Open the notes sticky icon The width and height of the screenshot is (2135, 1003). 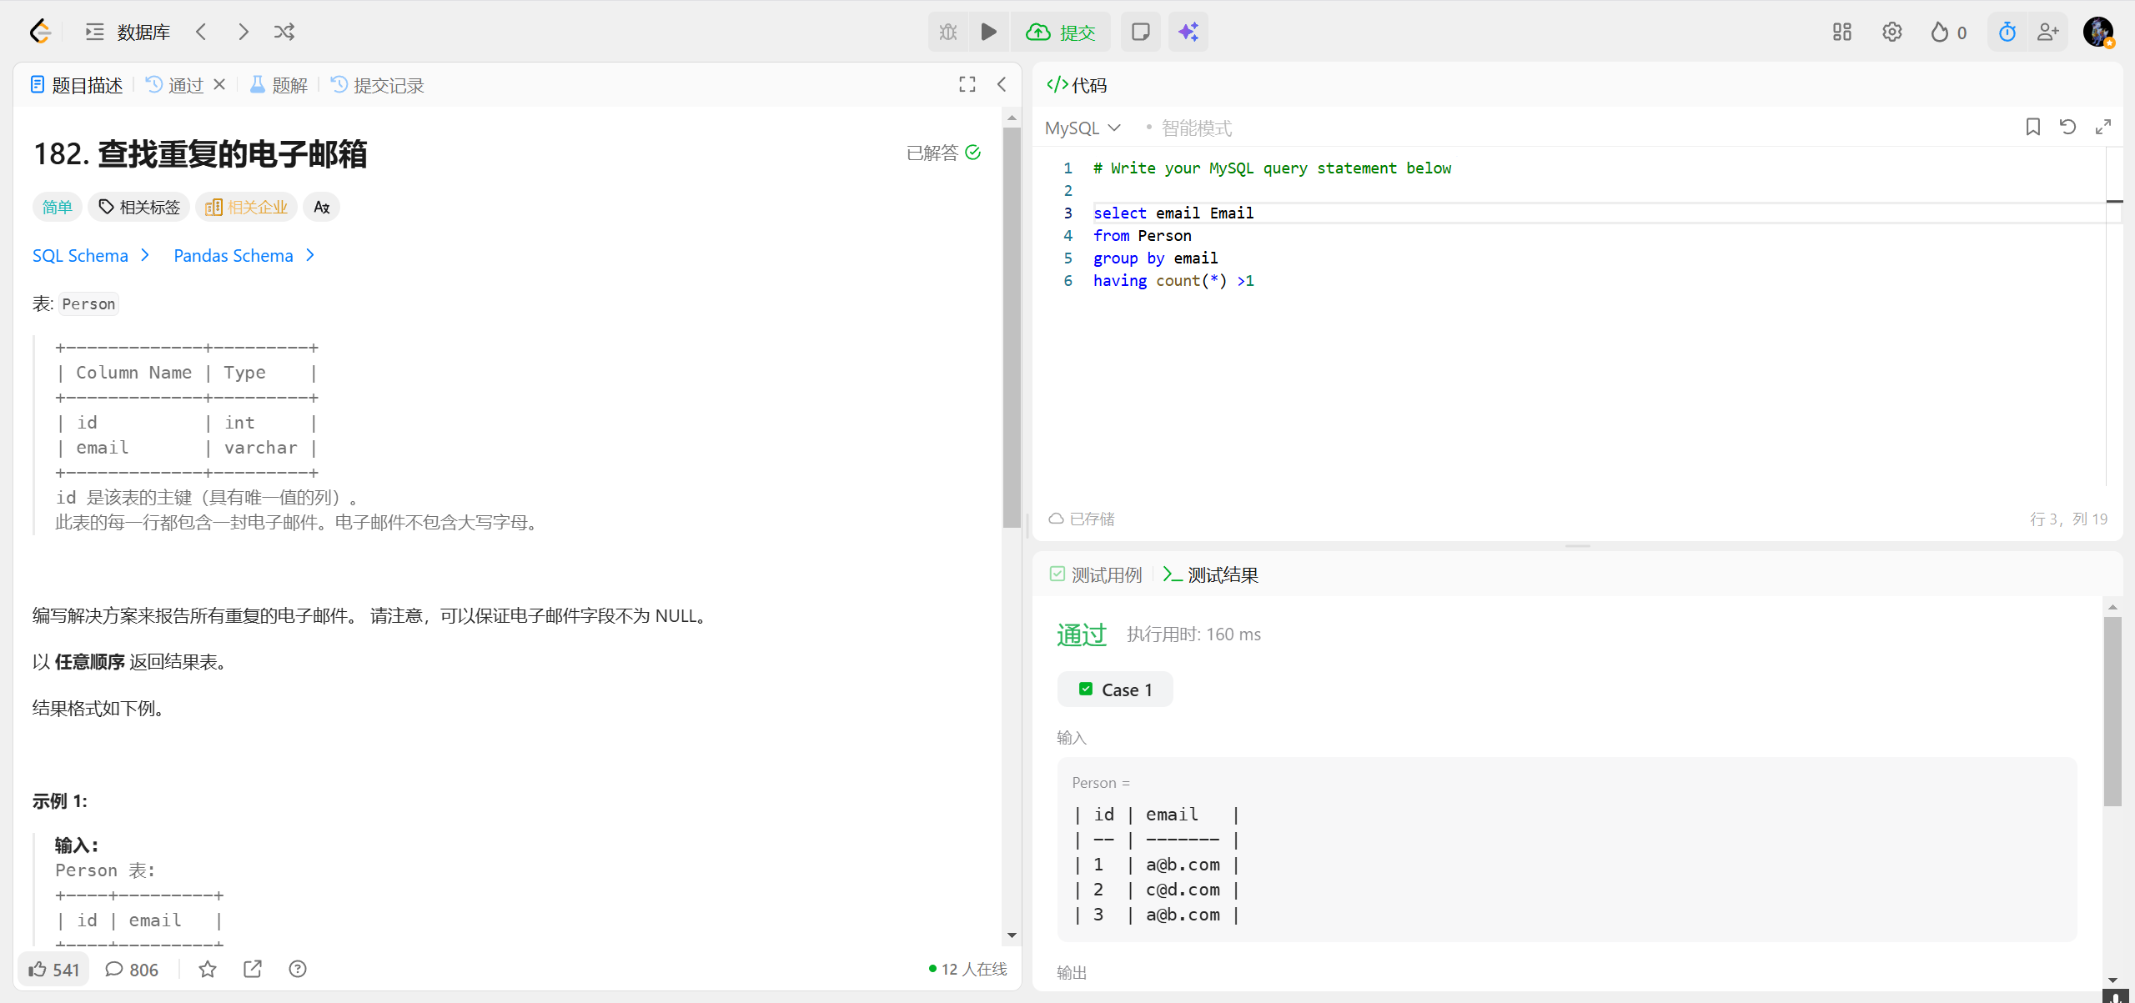[1140, 32]
